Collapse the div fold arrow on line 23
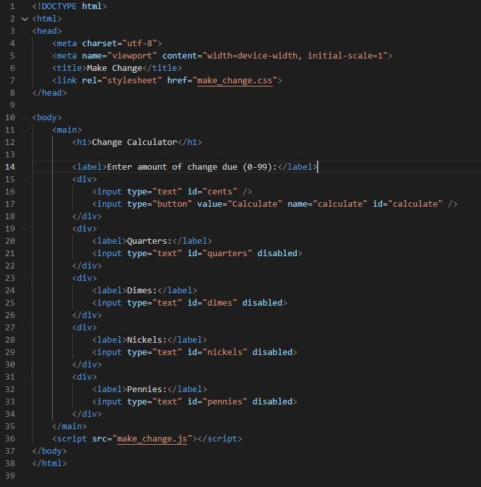481x487 pixels. (x=25, y=278)
